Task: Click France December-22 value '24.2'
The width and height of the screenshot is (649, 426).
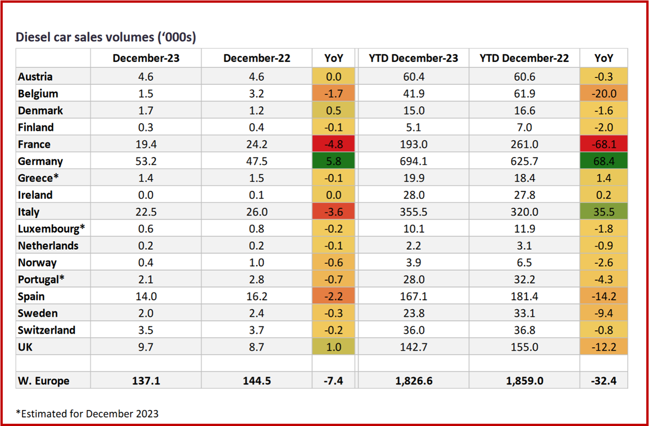Action: [257, 144]
